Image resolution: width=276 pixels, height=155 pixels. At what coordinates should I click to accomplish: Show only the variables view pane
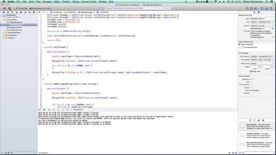(233, 153)
